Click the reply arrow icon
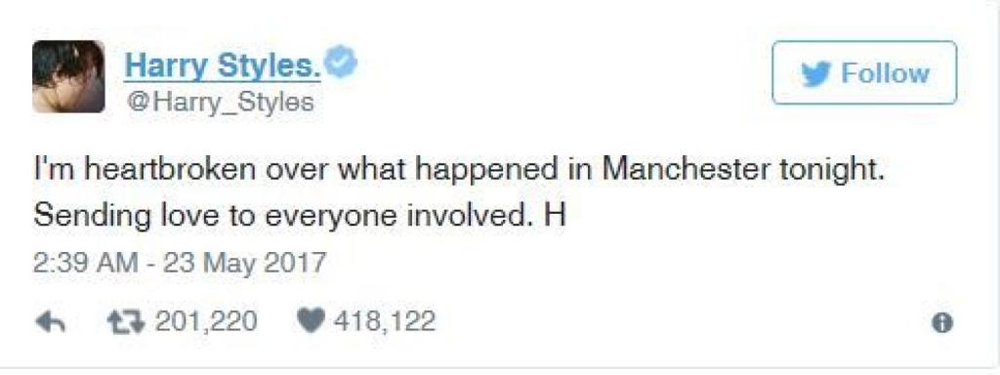 pos(51,322)
